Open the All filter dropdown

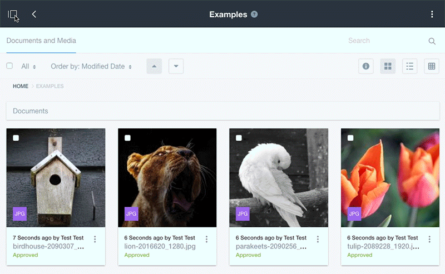coord(28,66)
